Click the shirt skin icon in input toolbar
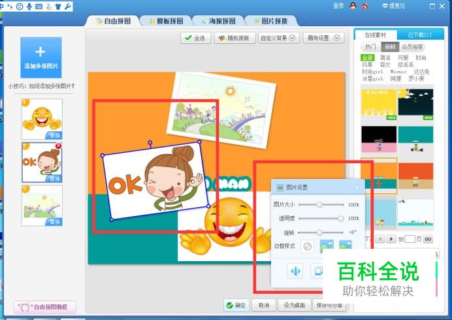Screen dimensions: 452x320 (x=58, y=7)
